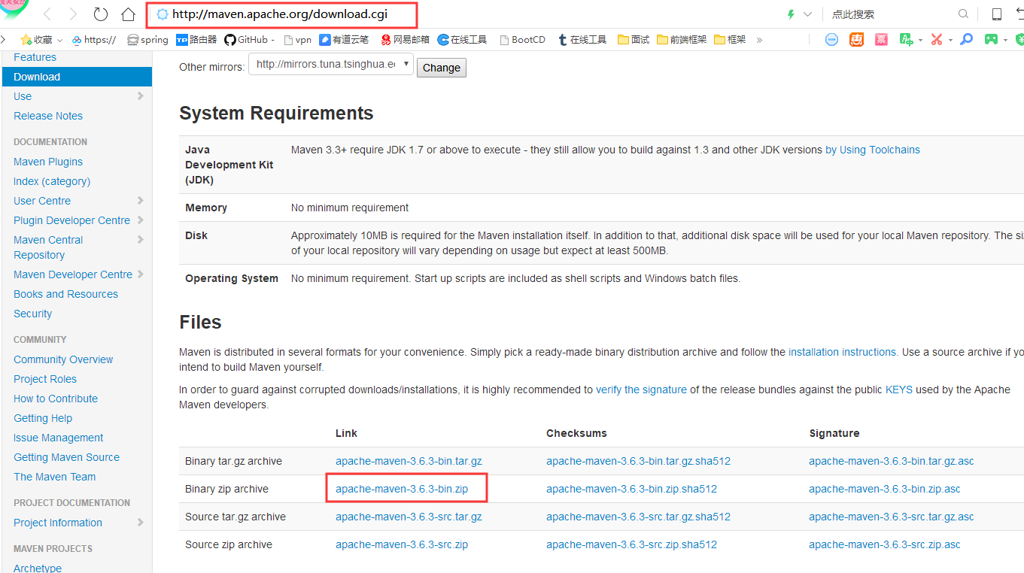Viewport: 1024px width, 573px height.
Task: Open the dropdown beside the translate icon
Action: [919, 41]
